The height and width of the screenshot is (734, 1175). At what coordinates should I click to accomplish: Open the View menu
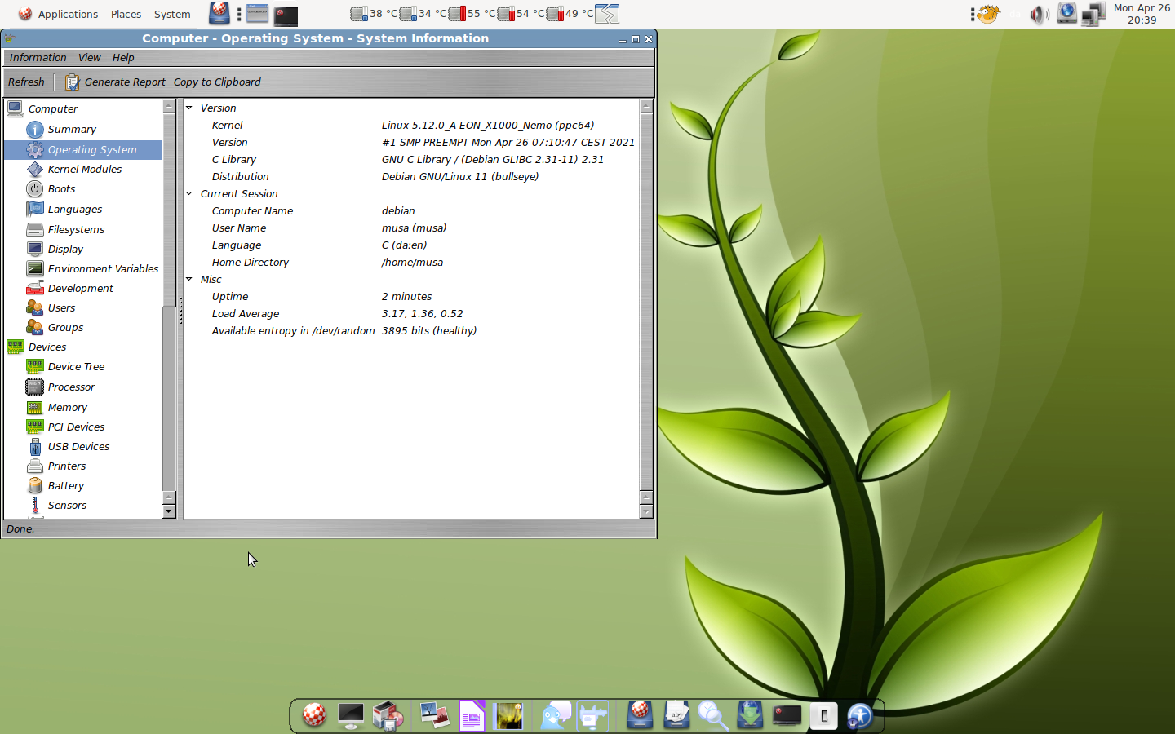(89, 58)
